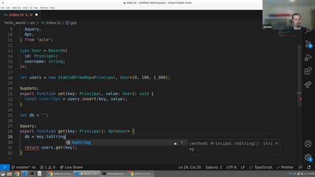Start a Live Share session from the status bar
Screen dimensions: 315x177
click(71, 167)
